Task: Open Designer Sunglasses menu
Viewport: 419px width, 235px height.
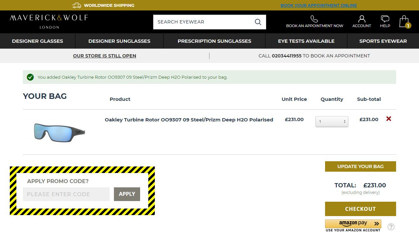Action: pos(119,41)
